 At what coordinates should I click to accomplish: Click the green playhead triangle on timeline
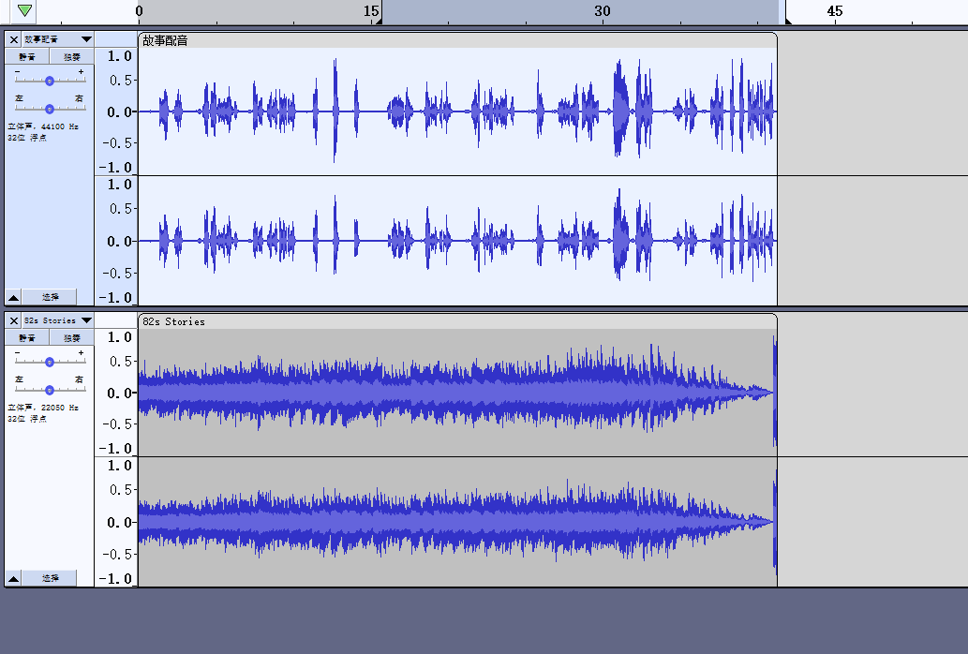coord(24,11)
